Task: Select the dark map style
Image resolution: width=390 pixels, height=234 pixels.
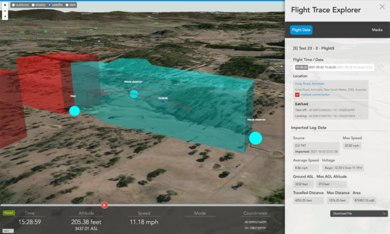Action: (71, 5)
